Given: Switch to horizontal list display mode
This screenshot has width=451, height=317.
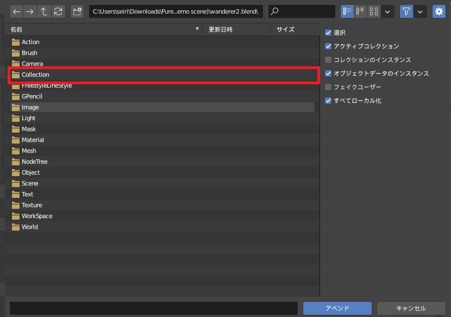Looking at the screenshot, I should tap(360, 11).
